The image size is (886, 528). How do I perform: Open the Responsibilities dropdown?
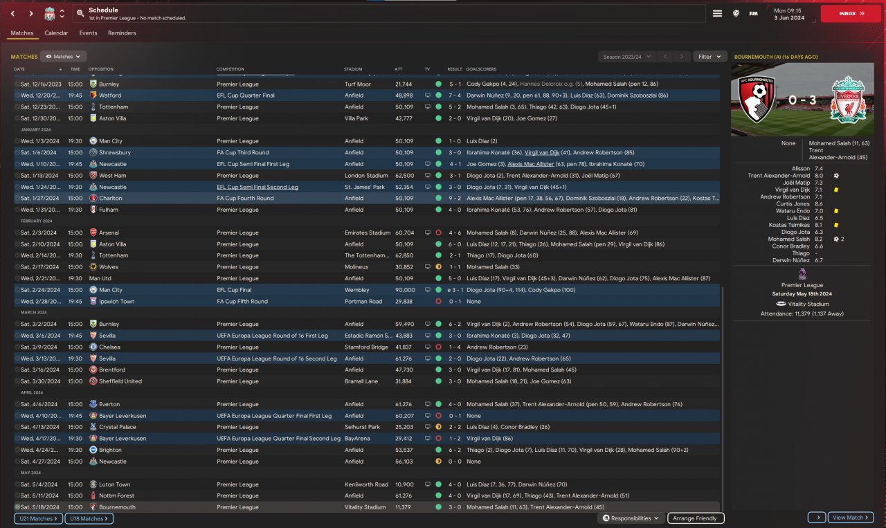[x=630, y=518]
